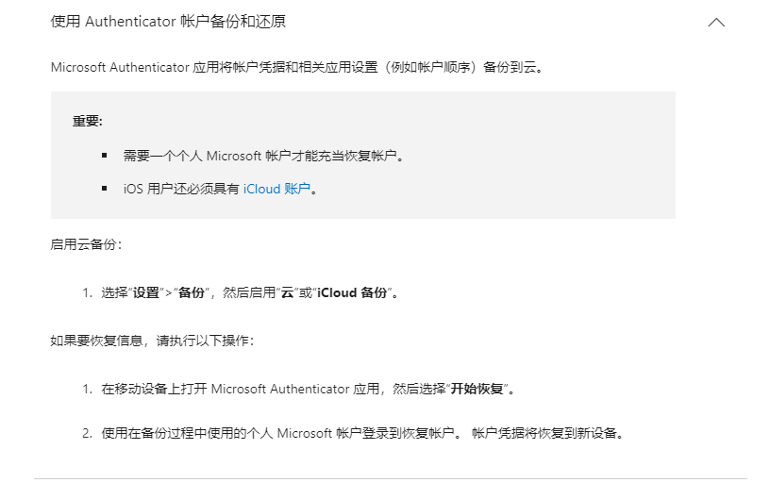Click the heading 使用 Authenticator 帐户备份和还原
770x483 pixels.
[168, 22]
